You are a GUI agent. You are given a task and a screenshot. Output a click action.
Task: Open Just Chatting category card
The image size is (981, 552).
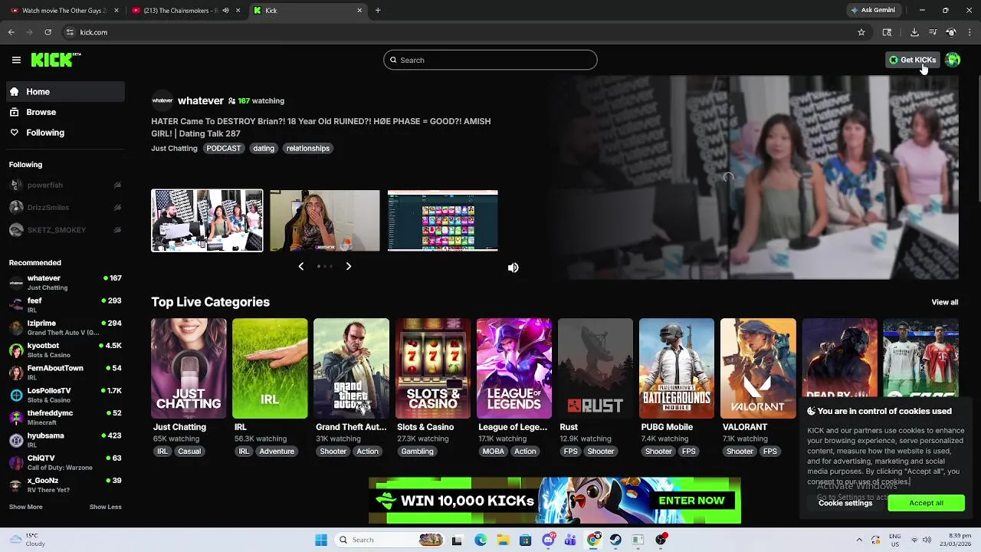point(189,369)
